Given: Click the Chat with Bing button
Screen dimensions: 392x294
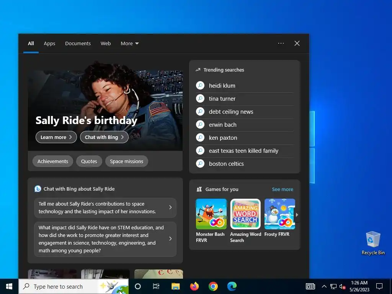Looking at the screenshot, I should click(x=104, y=137).
